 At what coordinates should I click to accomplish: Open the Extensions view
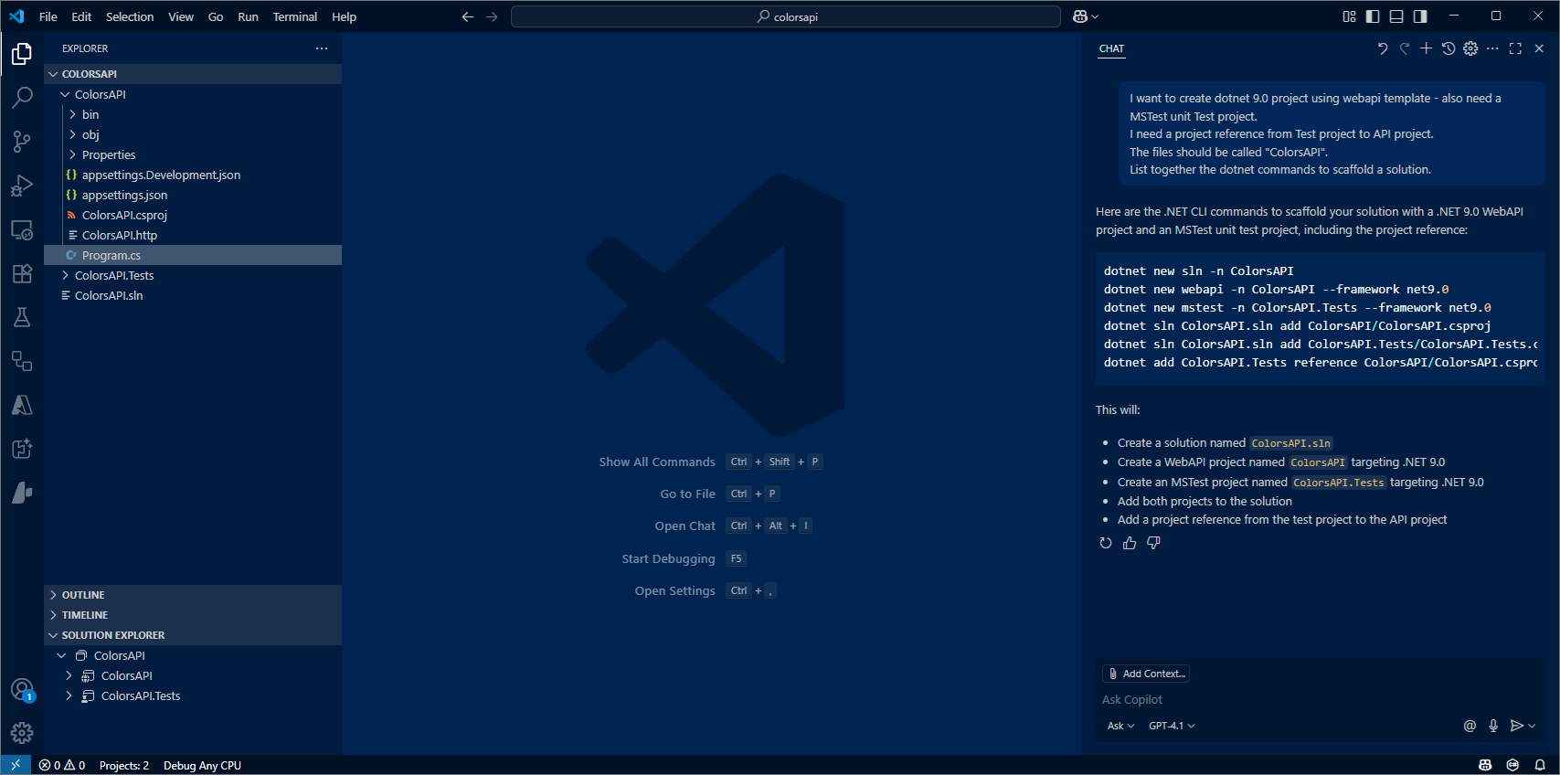click(22, 273)
